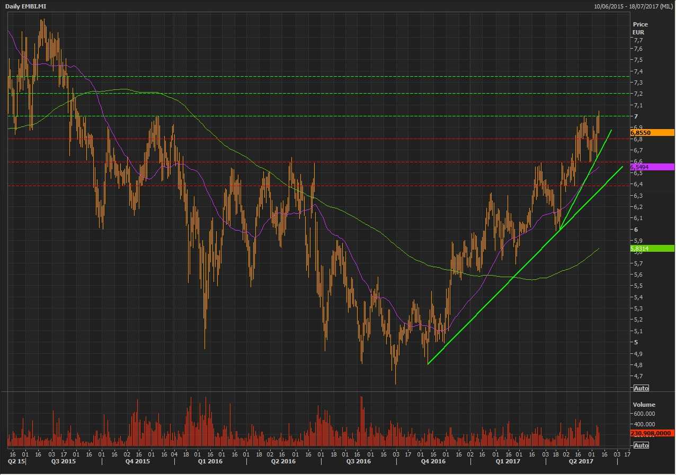The width and height of the screenshot is (676, 475).
Task: Click the 'Q3 2016' time axis label
Action: 359,461
